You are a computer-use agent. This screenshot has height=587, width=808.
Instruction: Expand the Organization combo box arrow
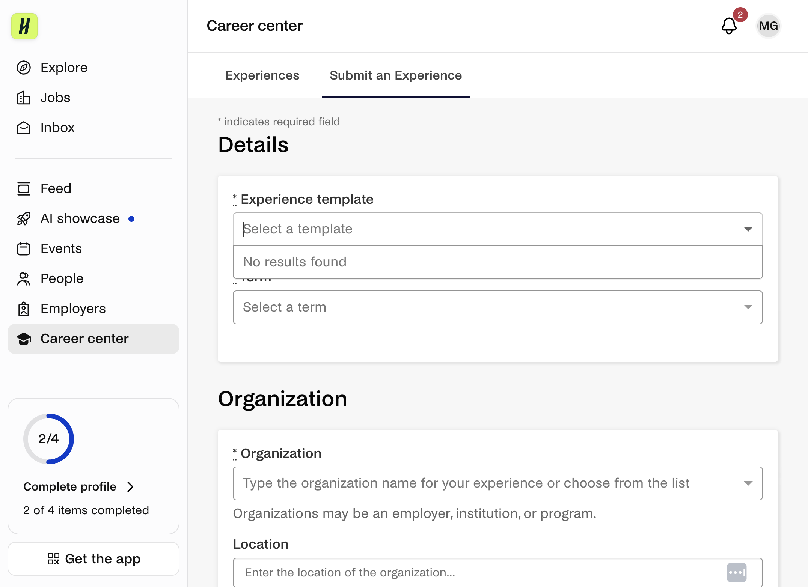pos(748,483)
